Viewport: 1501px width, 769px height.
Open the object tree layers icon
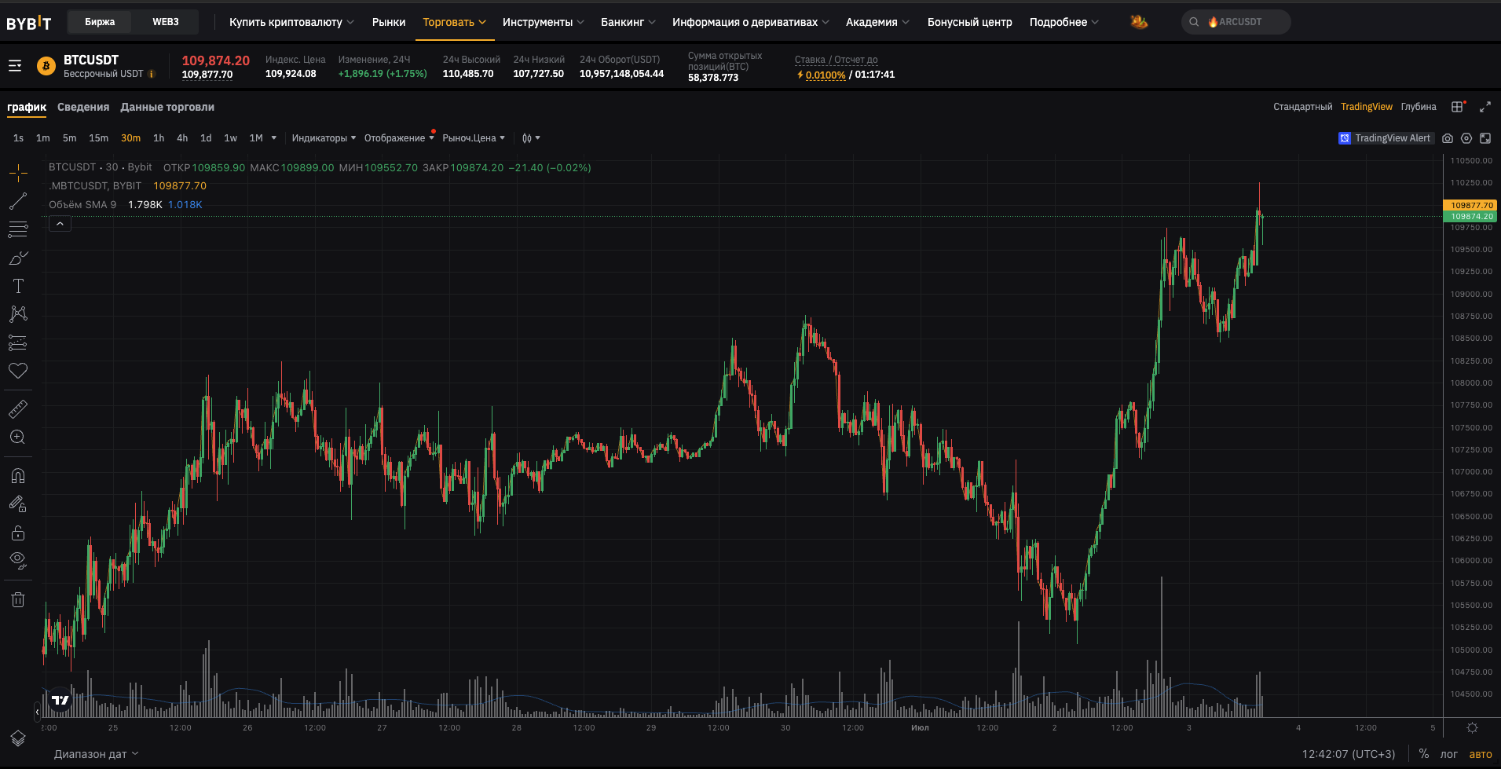click(x=18, y=738)
